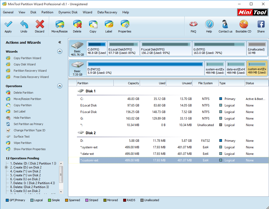Click the Undo arrow icon

(24, 24)
